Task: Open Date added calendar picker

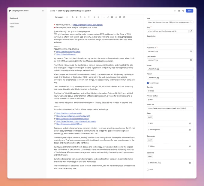Action: pyautogui.click(x=191, y=60)
